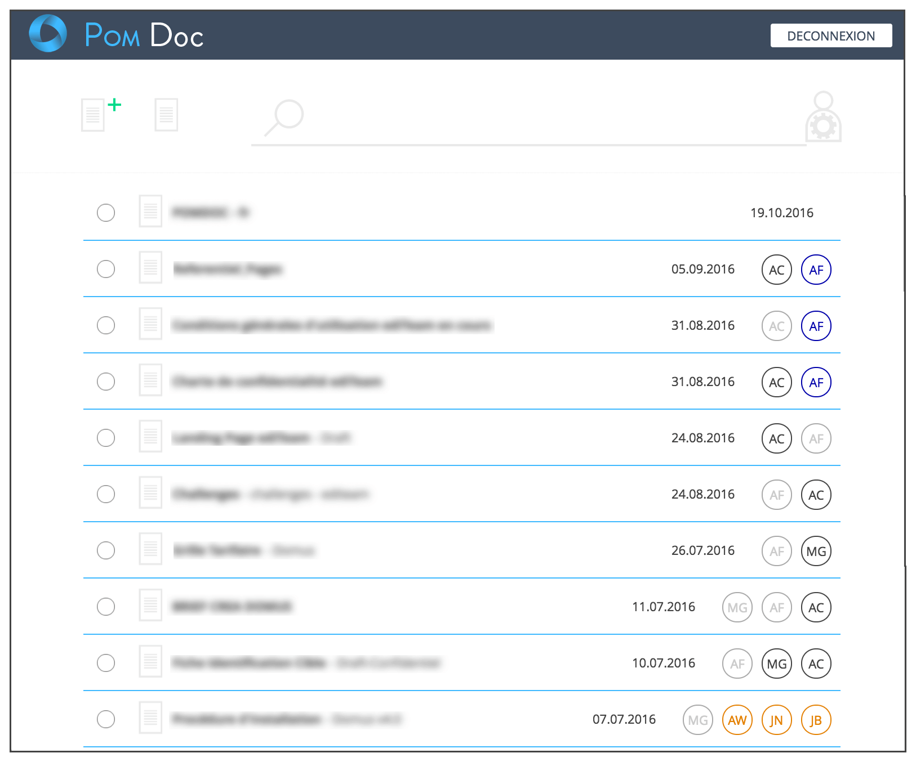The width and height of the screenshot is (916, 762).
Task: Click the orange JB badge
Action: [x=816, y=720]
